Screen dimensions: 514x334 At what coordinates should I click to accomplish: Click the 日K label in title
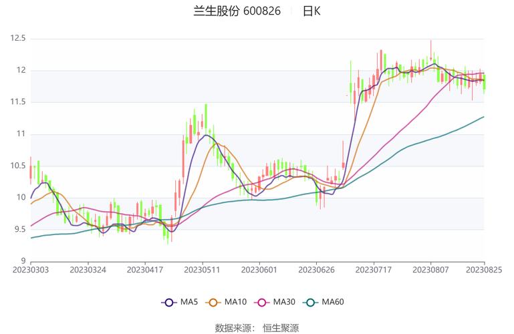tap(311, 11)
